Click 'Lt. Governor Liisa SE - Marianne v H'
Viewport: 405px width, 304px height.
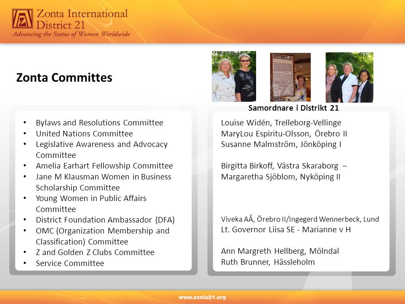point(286,230)
